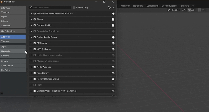Go to File Paths preferences
This screenshot has height=112, width=209.
pos(13,70)
